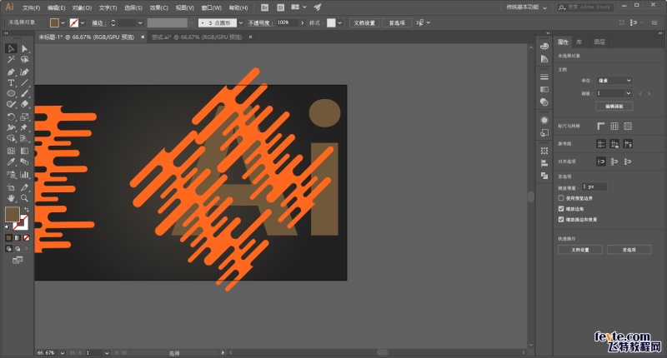Image resolution: width=667 pixels, height=358 pixels.
Task: Click the control bar brown fill swatch
Action: (x=54, y=23)
